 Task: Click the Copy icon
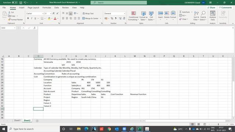(9, 16)
